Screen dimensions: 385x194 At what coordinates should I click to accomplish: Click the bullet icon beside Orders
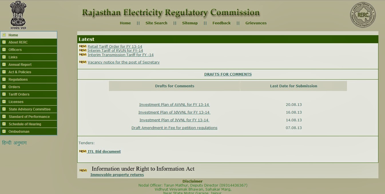point(4,87)
